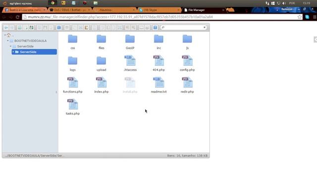Select the upload folder
This screenshot has width=317, height=178.
pyautogui.click(x=101, y=64)
